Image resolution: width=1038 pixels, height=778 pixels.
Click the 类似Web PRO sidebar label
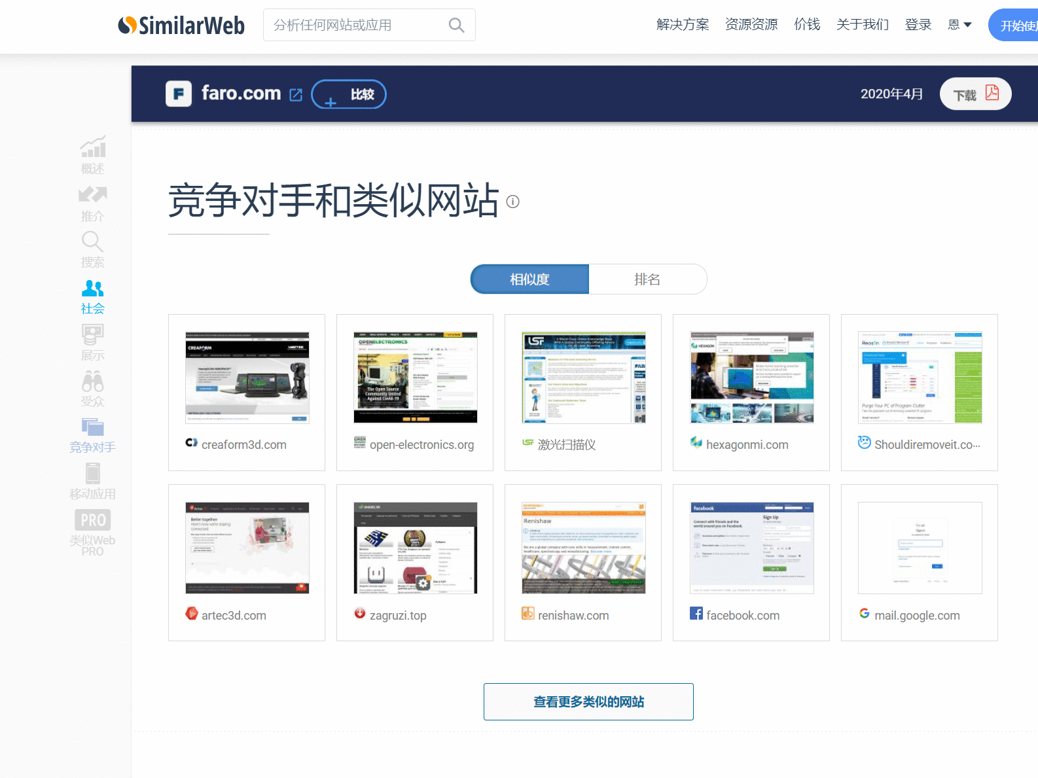pyautogui.click(x=92, y=546)
